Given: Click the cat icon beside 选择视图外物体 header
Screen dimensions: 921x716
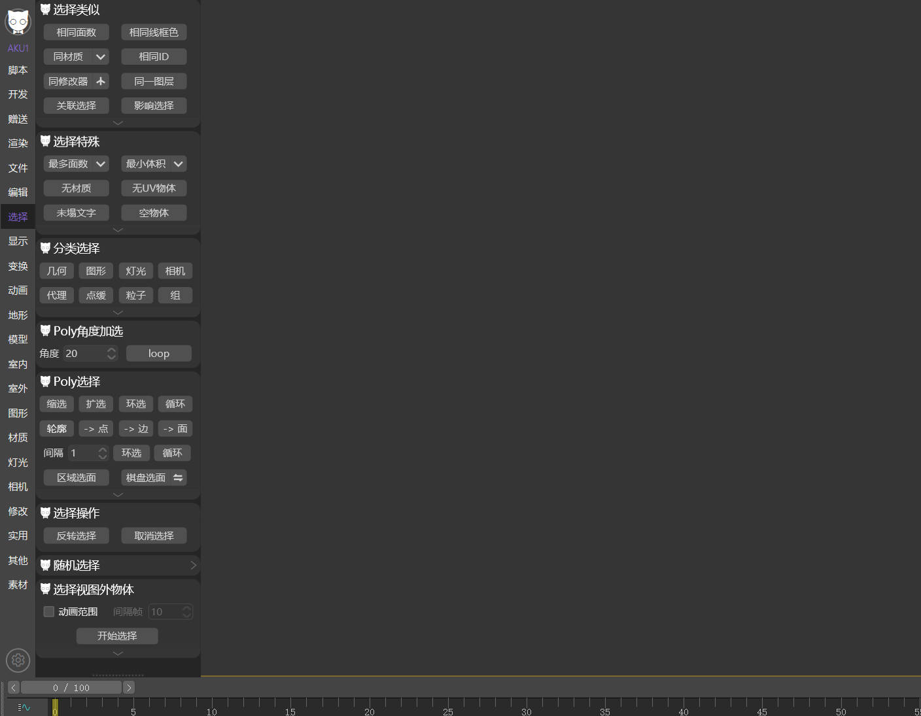Looking at the screenshot, I should [x=45, y=589].
